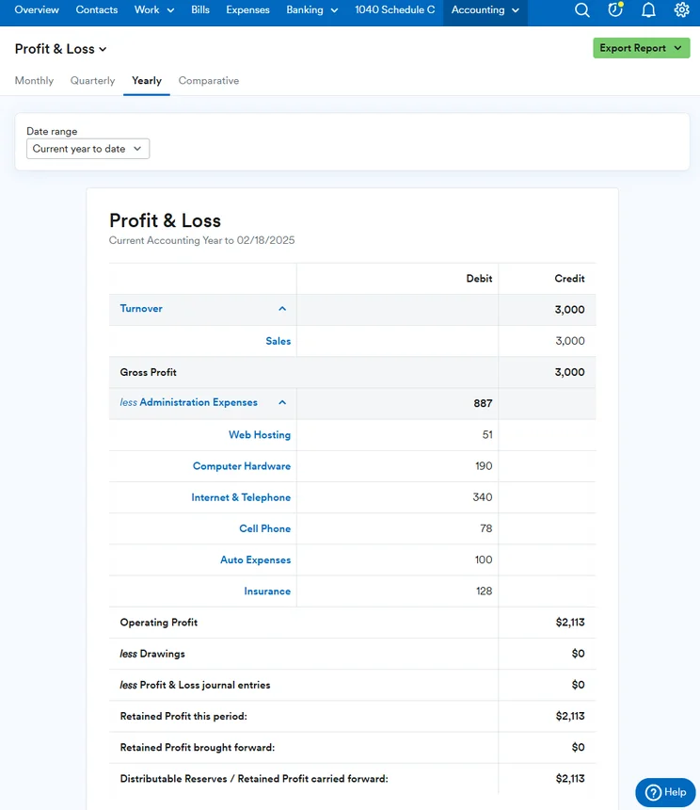Image resolution: width=700 pixels, height=810 pixels.
Task: Click the Distributable Reserves carried forward label
Action: 254,779
